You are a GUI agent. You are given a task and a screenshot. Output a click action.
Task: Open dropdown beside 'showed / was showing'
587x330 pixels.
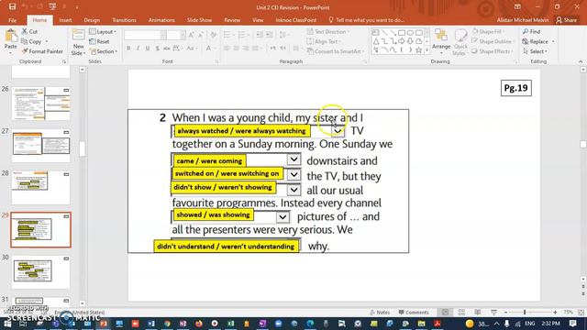tap(282, 216)
